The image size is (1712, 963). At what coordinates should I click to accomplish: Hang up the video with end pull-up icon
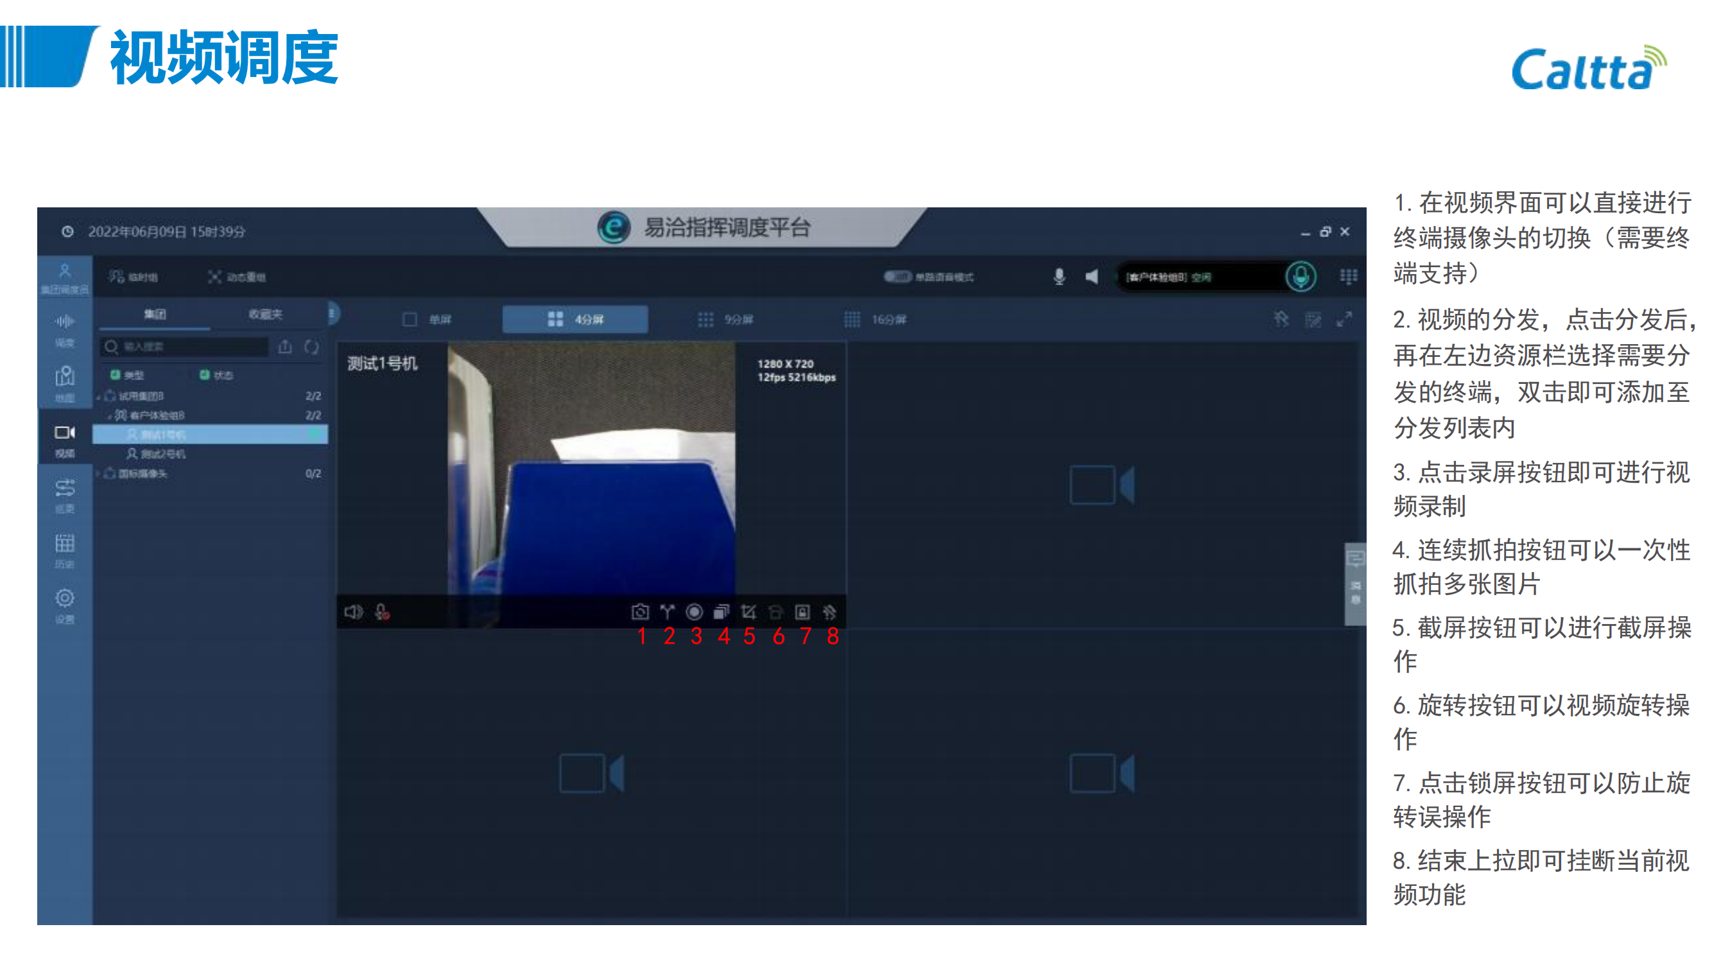830,611
